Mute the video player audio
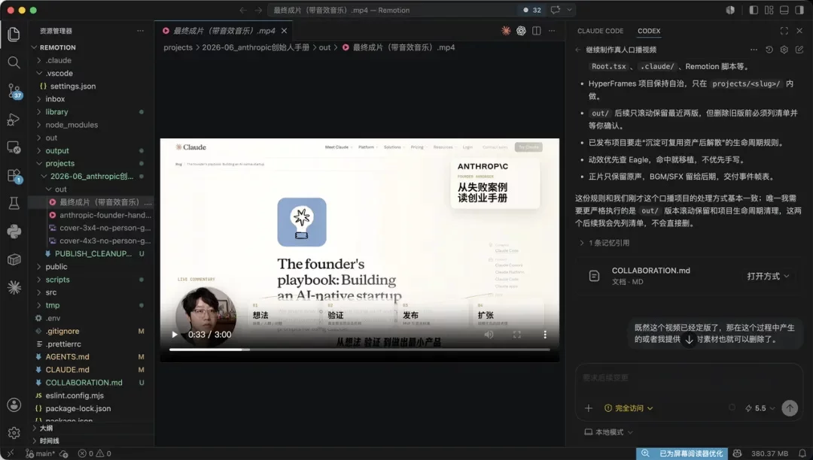813x460 pixels. (489, 334)
